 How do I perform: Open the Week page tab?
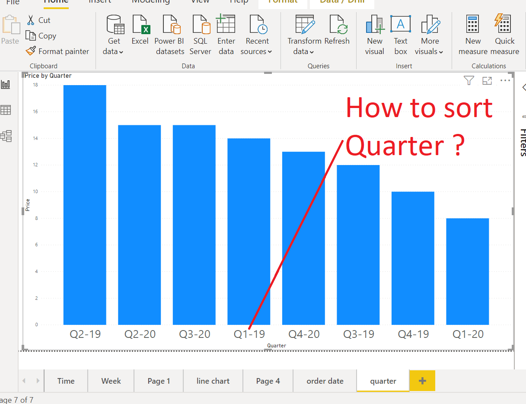(111, 381)
